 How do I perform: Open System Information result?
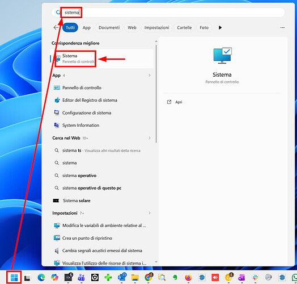pos(101,126)
